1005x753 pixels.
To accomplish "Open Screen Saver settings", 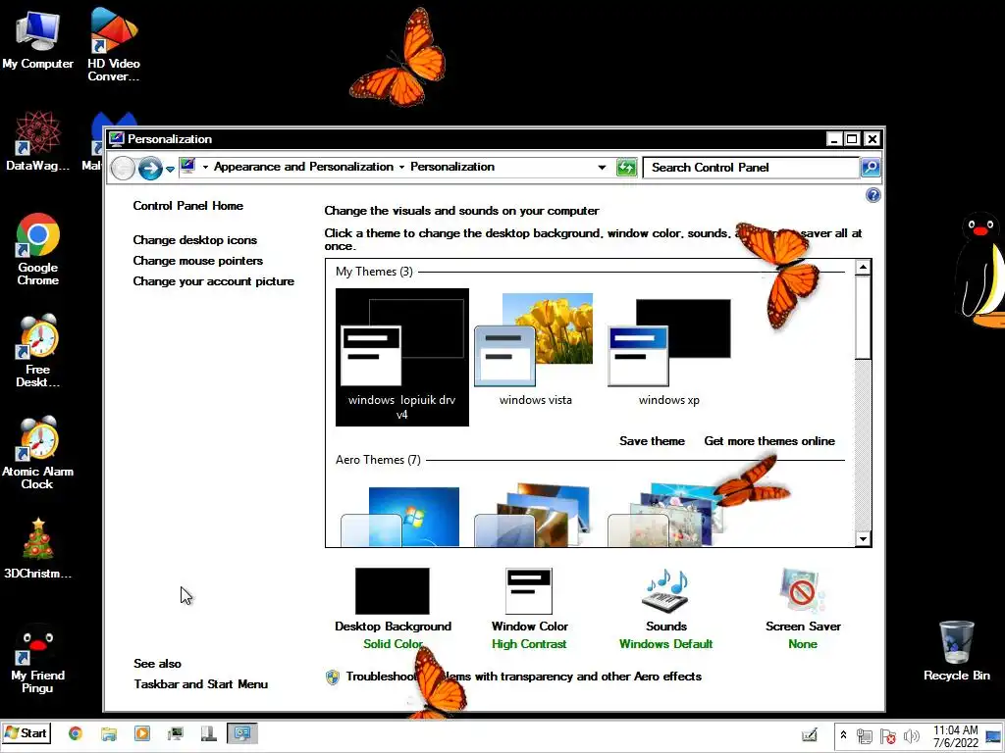I will click(803, 609).
